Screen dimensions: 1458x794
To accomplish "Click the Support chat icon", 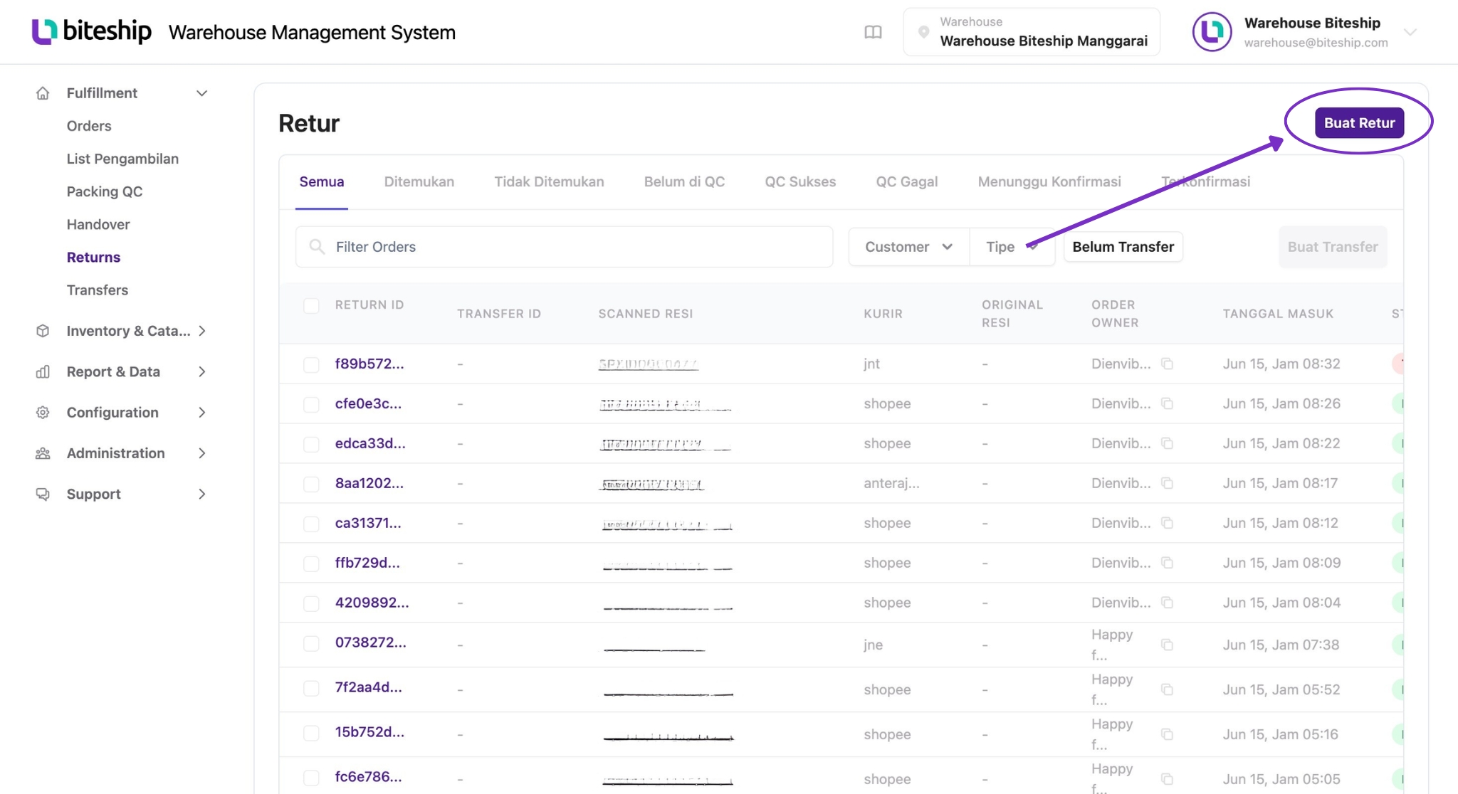I will tap(43, 494).
